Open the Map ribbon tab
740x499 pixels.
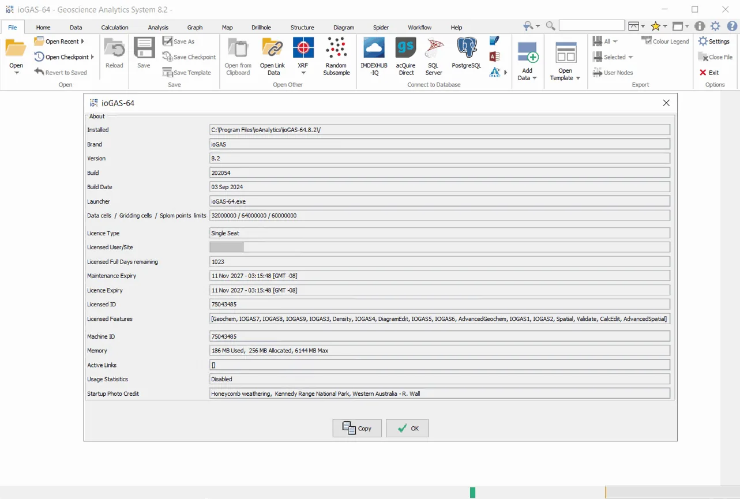coord(227,27)
